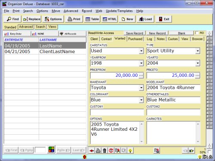Click the green next record arrow icon
The width and height of the screenshot is (215, 161).
pyautogui.click(x=192, y=151)
